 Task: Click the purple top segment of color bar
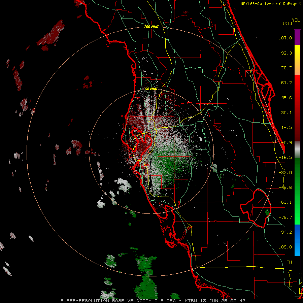point(297,37)
